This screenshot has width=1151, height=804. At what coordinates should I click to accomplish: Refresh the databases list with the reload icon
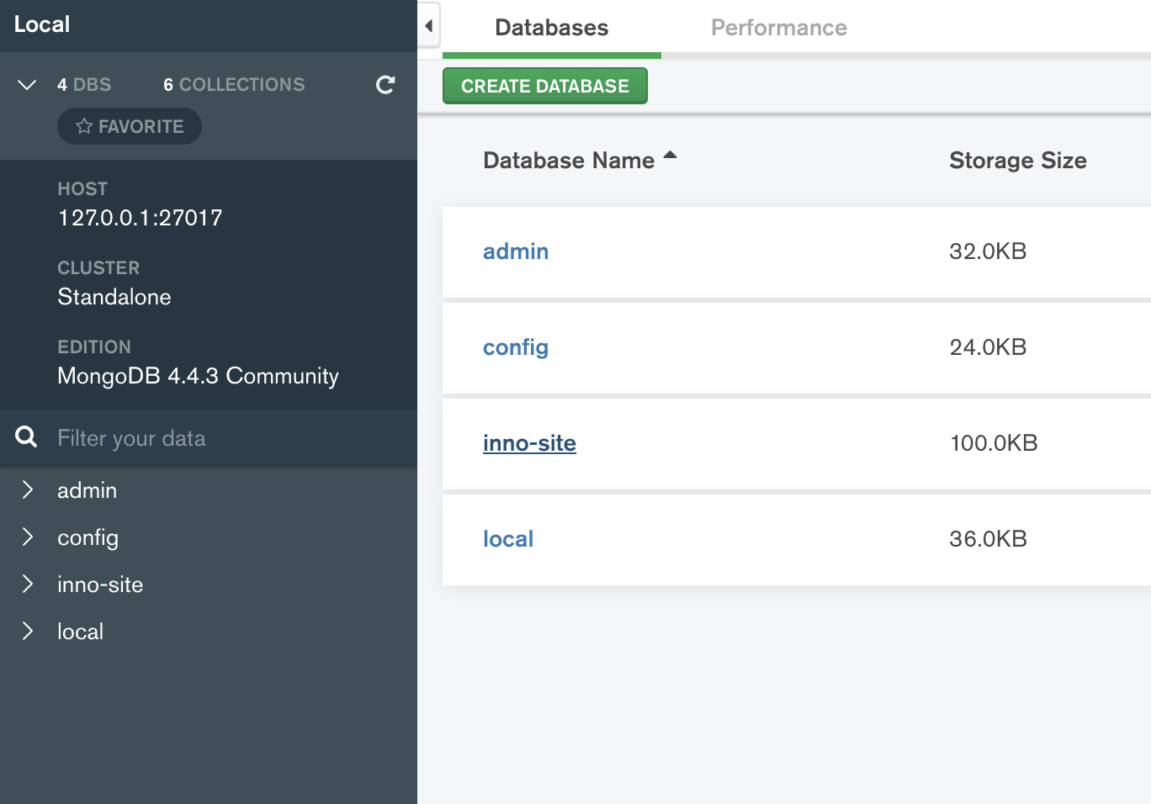click(385, 85)
